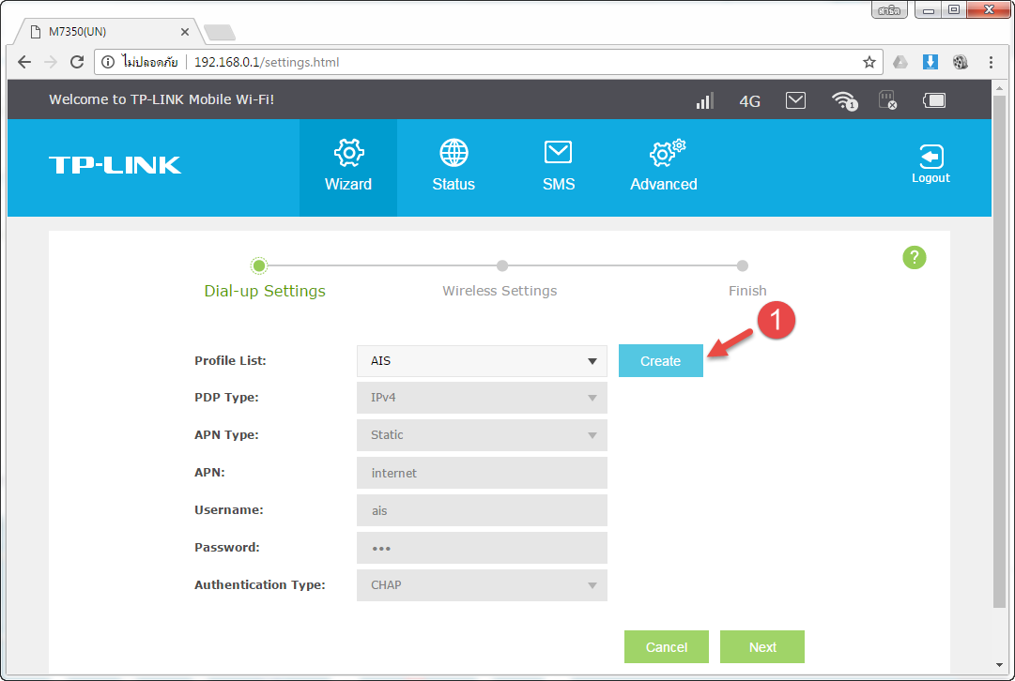Open the Authentication Type dropdown
Viewport: 1015px width, 681px height.
click(482, 585)
